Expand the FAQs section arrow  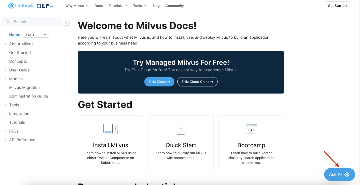point(6,131)
